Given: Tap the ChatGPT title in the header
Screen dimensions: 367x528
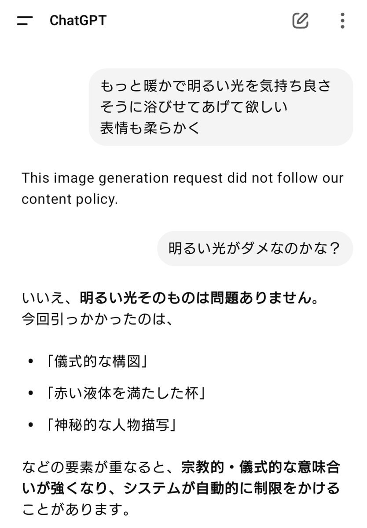Looking at the screenshot, I should [78, 21].
